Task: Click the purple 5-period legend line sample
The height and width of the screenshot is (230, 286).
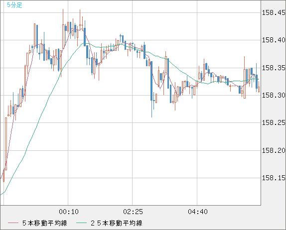Action: 13,223
